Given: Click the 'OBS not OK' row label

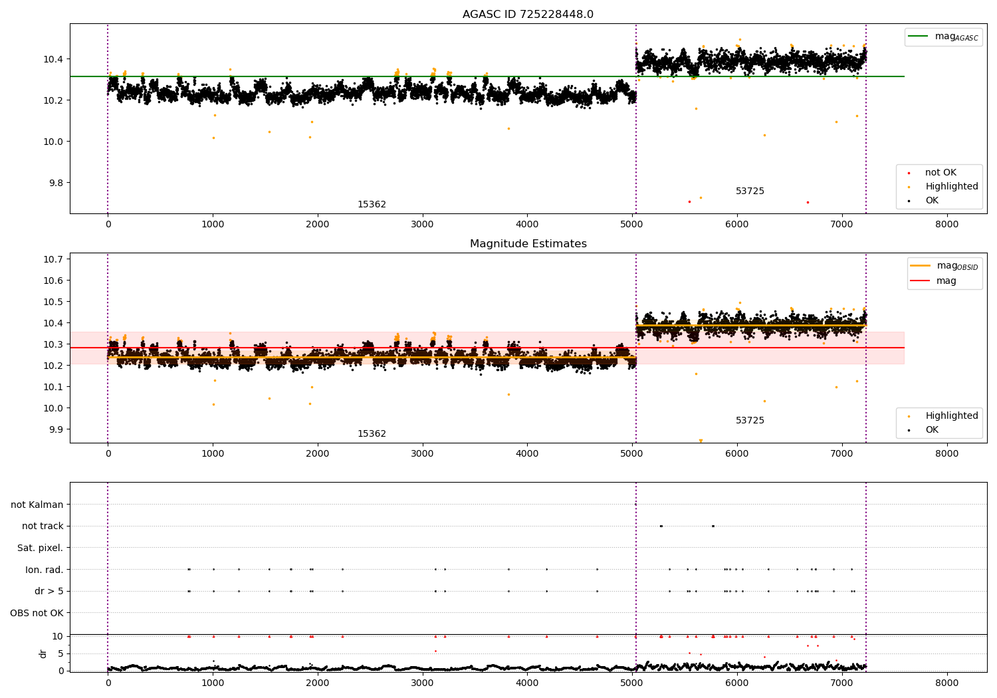Looking at the screenshot, I should point(37,613).
